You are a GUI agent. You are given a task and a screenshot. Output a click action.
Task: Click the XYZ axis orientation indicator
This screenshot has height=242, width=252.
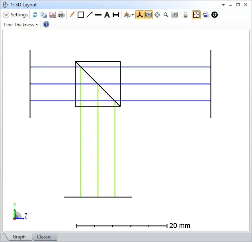pyautogui.click(x=20, y=212)
